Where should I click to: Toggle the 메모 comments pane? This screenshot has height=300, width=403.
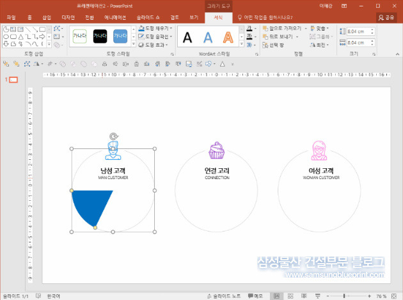pos(255,296)
